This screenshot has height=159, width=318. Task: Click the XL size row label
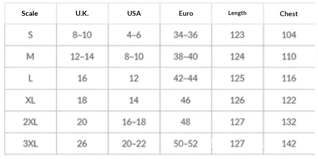click(x=30, y=100)
